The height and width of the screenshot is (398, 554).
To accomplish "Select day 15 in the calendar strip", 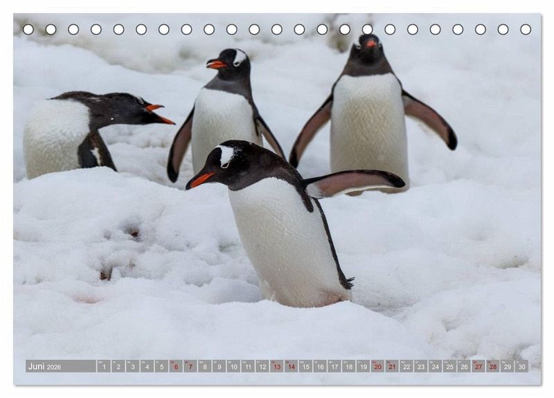I will coord(306,366).
